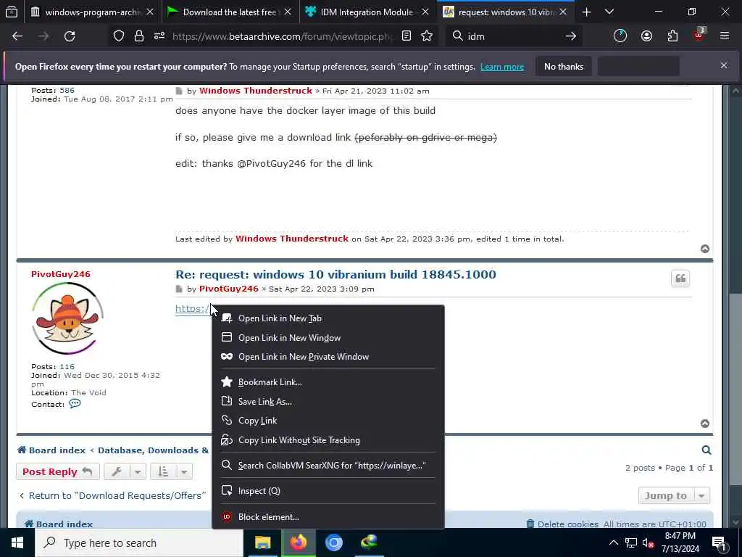This screenshot has height=557, width=742.
Task: Click the Post Reply button
Action: [58, 471]
